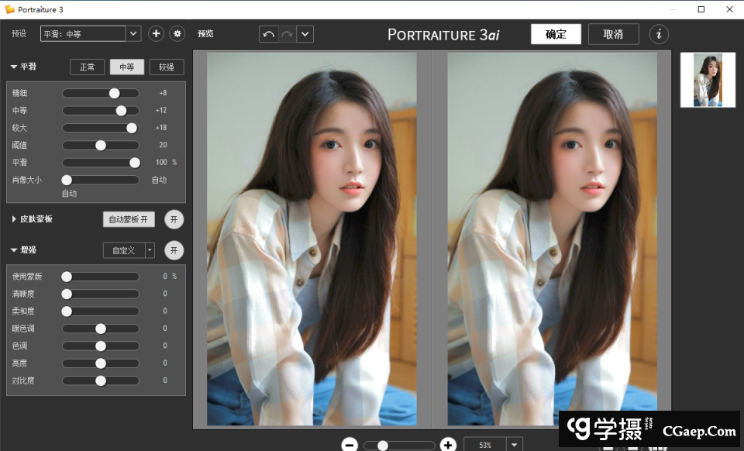This screenshot has height=451, width=744.
Task: Select the 较强 smoothing preset
Action: [x=167, y=67]
